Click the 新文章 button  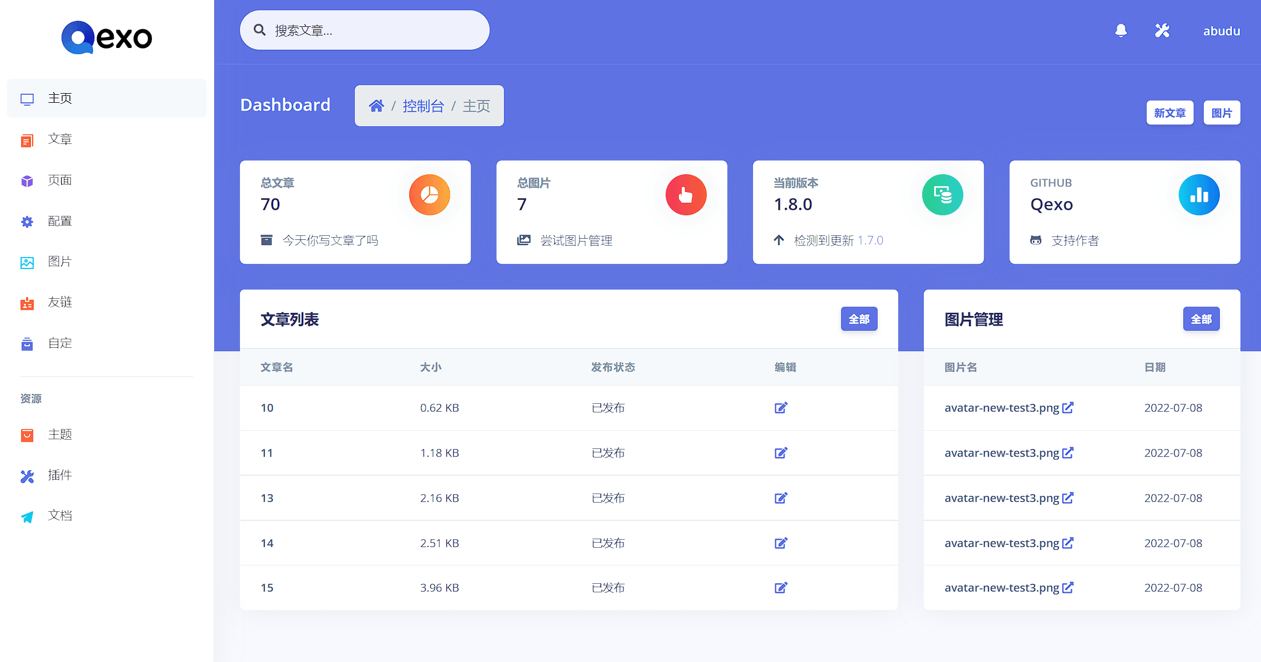click(1170, 113)
